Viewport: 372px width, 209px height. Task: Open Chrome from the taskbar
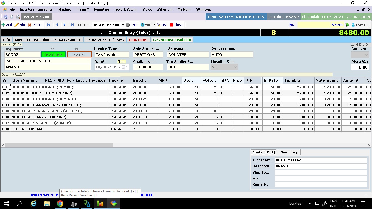[60, 204]
